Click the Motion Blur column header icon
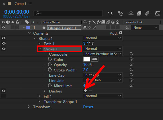 [x=108, y=22]
